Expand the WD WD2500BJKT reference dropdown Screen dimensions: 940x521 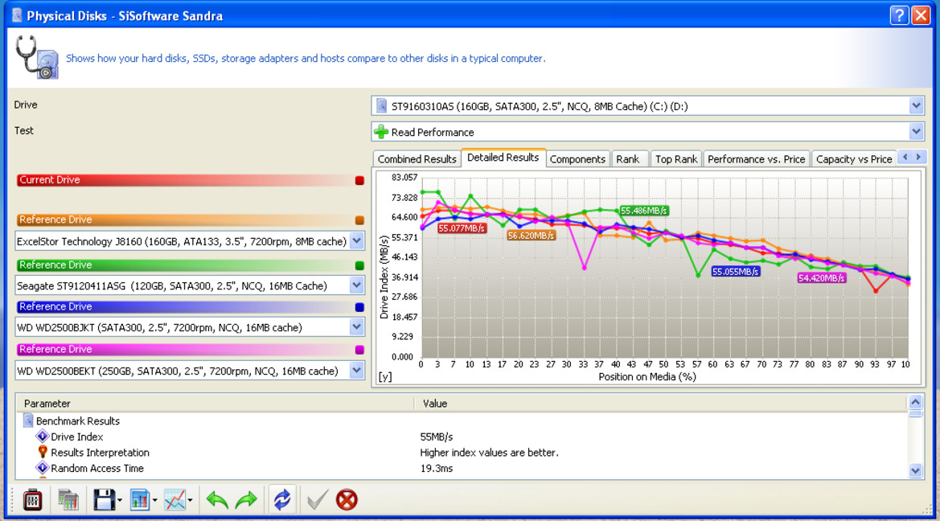coord(357,327)
